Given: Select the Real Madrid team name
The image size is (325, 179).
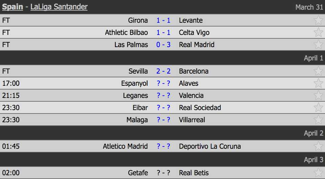Looking at the screenshot, I should [x=197, y=45].
